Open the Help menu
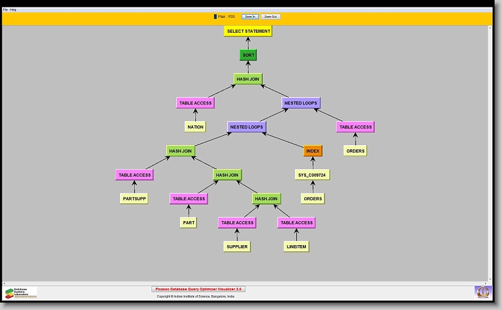Screen dimensions: 502x310 tap(14, 10)
